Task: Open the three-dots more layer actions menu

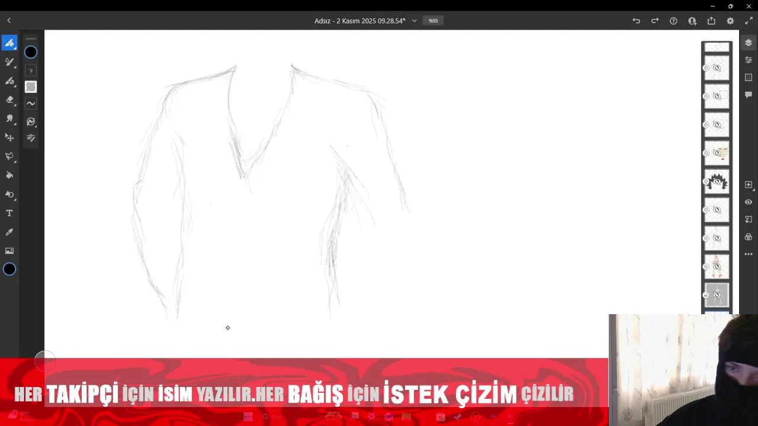Action: coord(749,254)
